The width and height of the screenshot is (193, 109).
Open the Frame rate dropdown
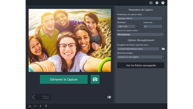pos(154,26)
